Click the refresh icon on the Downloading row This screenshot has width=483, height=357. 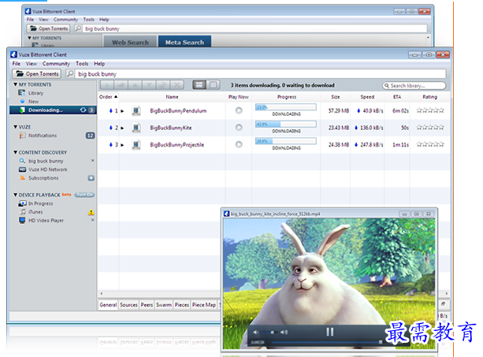pos(83,110)
